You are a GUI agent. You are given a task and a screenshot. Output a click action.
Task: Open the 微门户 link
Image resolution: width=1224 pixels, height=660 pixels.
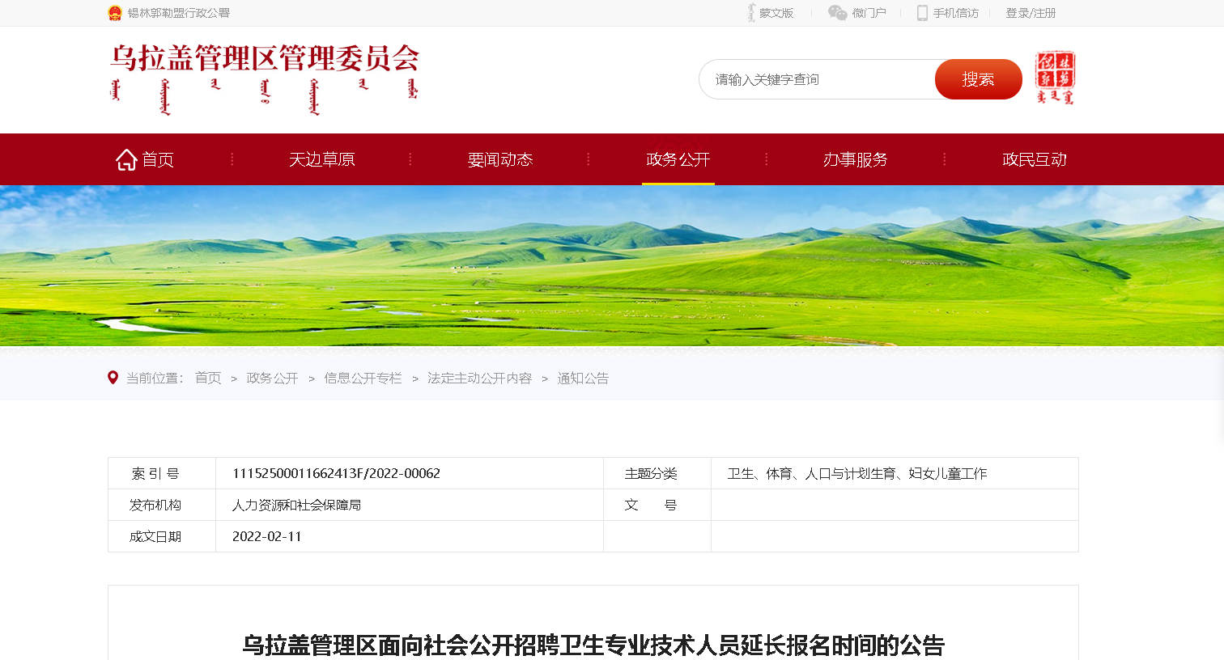click(x=869, y=13)
